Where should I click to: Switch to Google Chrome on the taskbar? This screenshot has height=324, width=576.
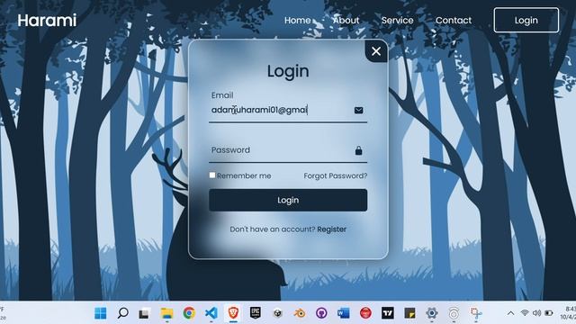click(189, 313)
